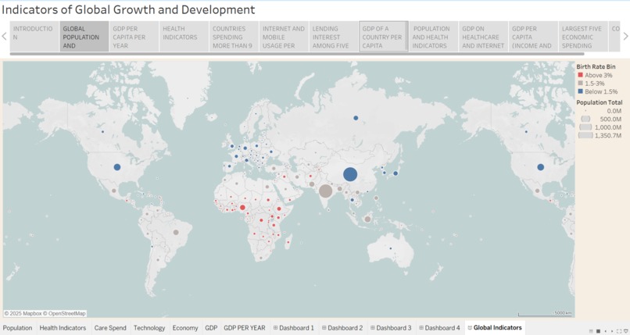Select GDP of a Country Per Capita point

pyautogui.click(x=383, y=37)
